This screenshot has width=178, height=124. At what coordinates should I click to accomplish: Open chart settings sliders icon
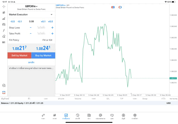[4, 24]
